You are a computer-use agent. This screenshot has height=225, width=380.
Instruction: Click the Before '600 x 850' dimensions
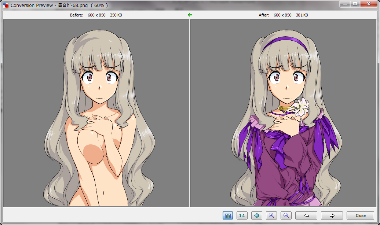coord(96,15)
